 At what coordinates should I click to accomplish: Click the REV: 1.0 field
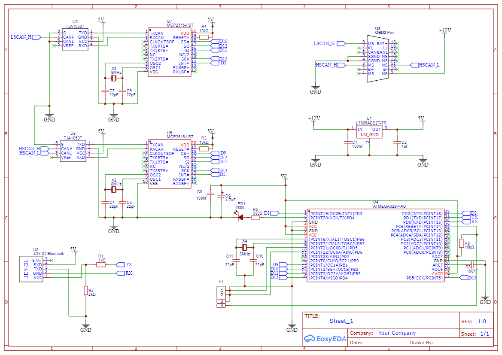(x=475, y=321)
